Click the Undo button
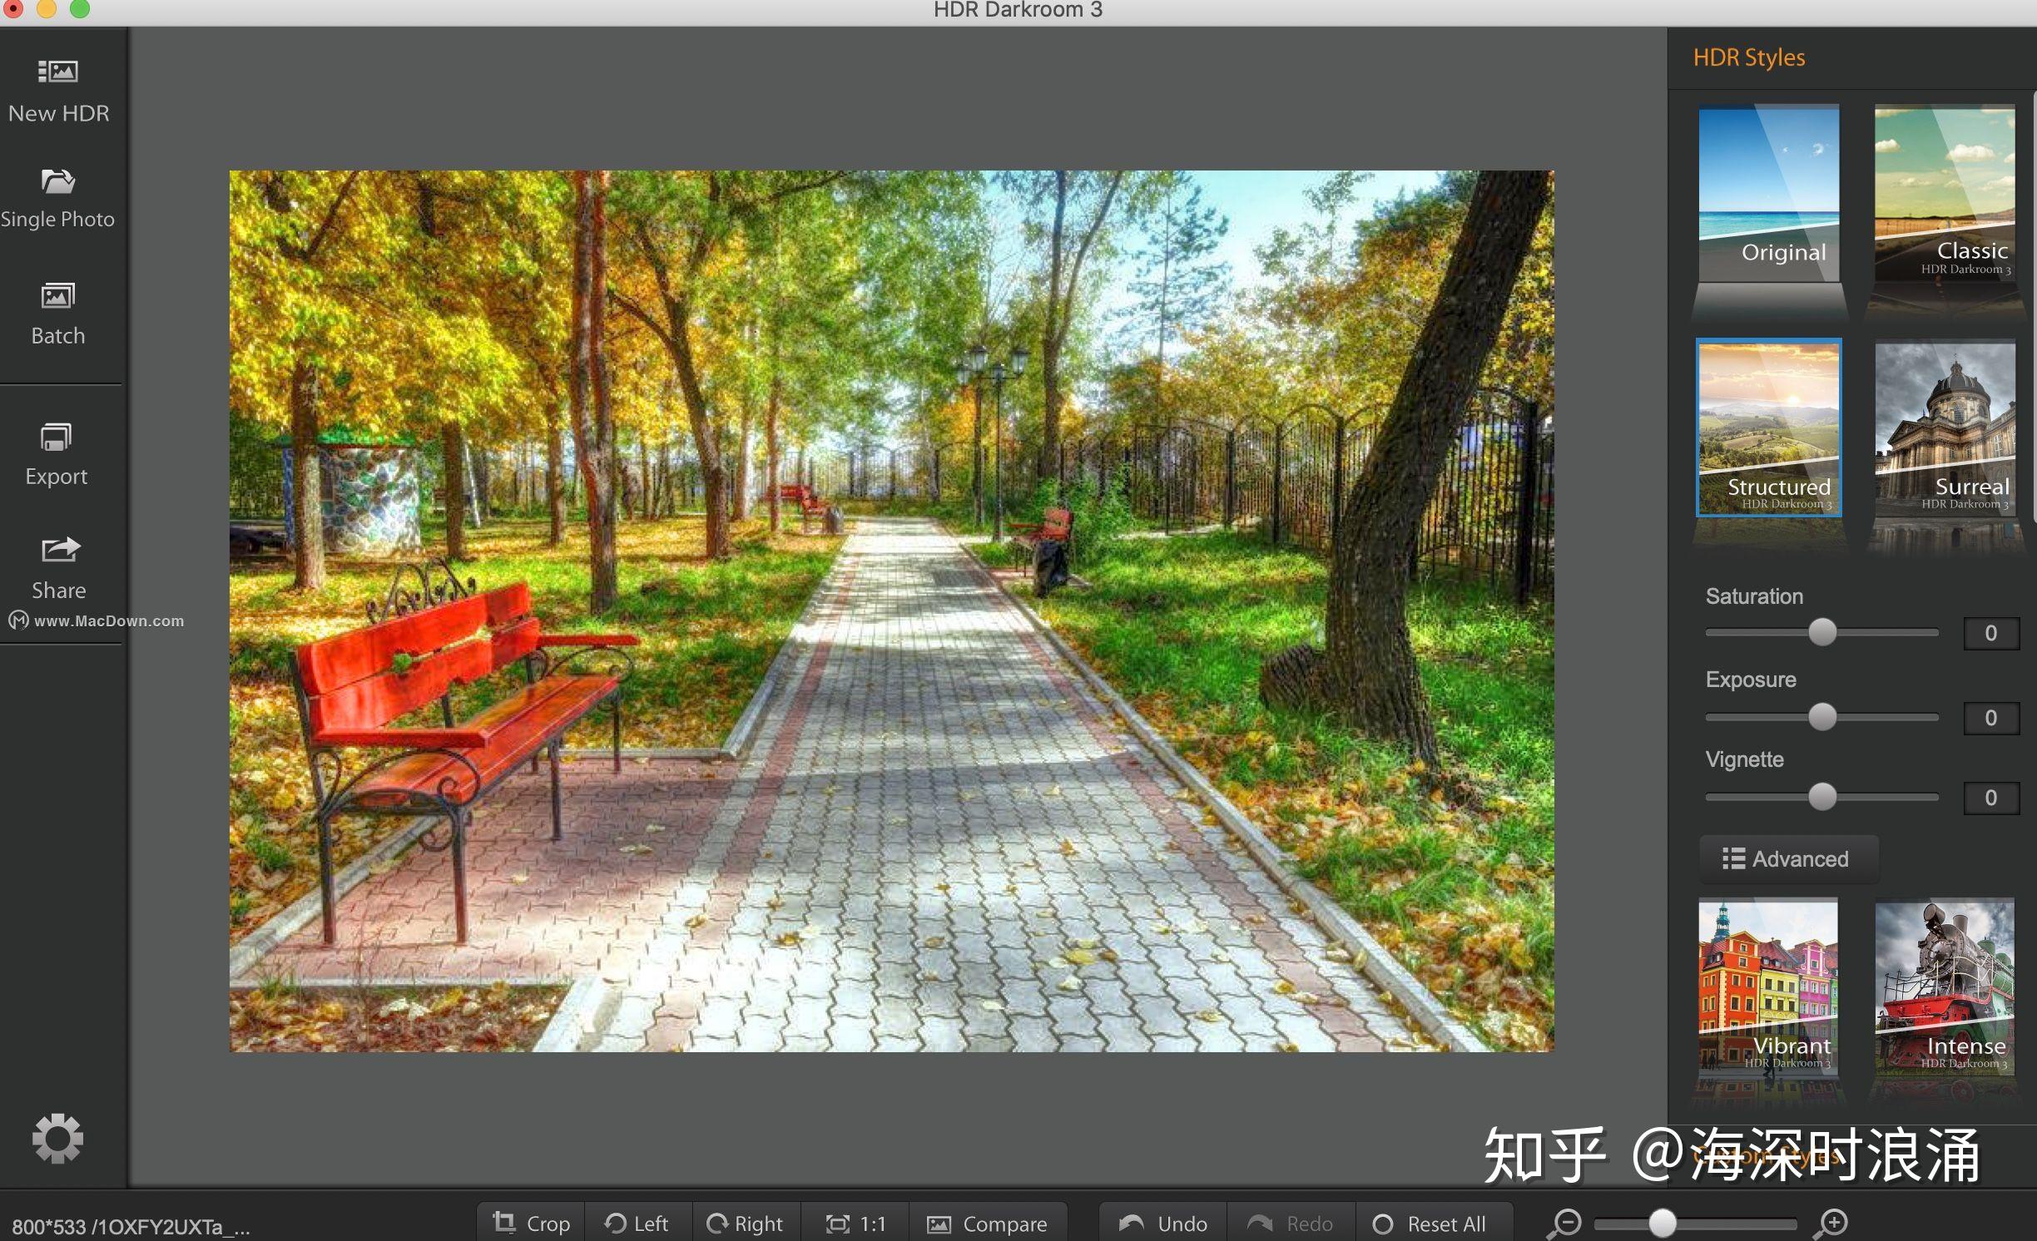 1162,1223
